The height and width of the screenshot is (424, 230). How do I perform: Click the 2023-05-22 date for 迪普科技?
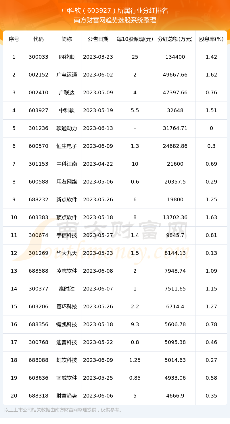click(x=98, y=342)
